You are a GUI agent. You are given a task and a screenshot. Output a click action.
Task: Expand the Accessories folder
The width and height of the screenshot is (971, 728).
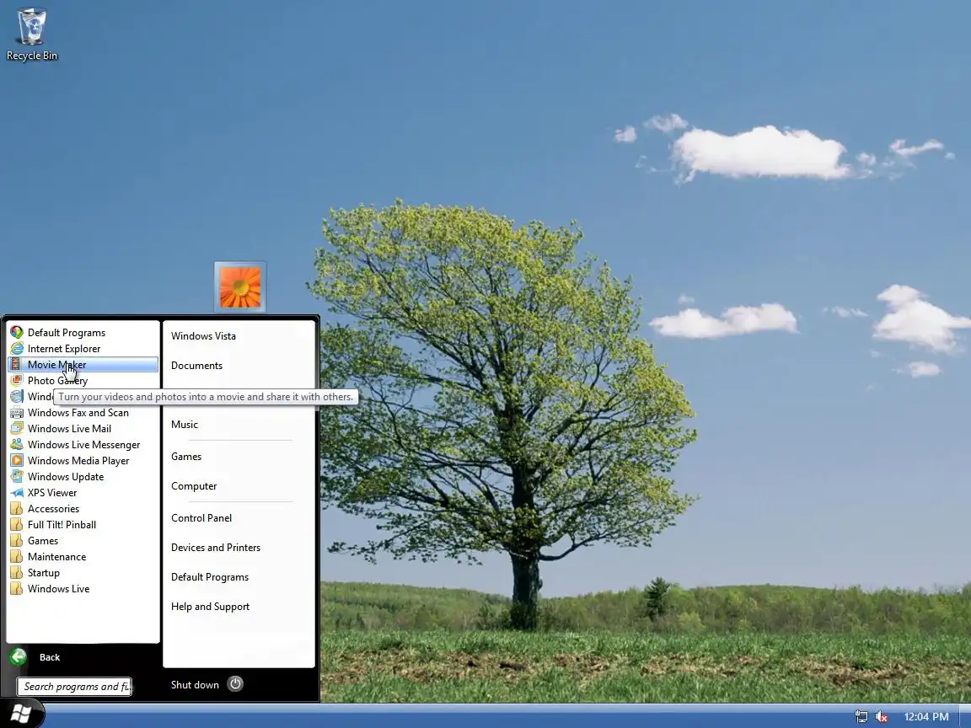pos(83,509)
